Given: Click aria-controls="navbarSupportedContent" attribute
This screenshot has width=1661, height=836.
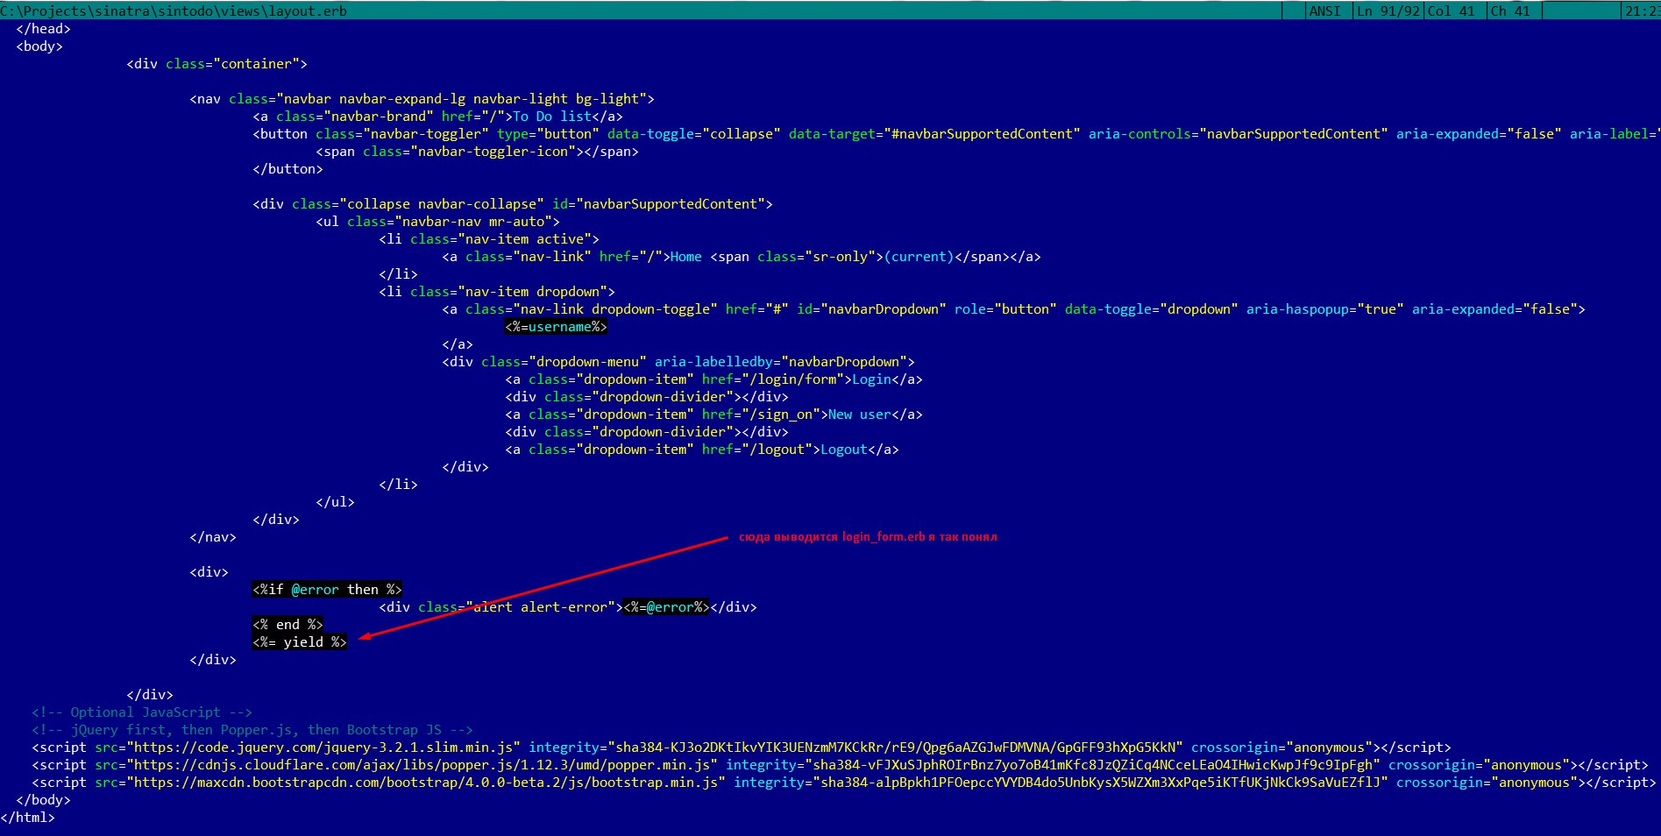Looking at the screenshot, I should [x=1238, y=134].
